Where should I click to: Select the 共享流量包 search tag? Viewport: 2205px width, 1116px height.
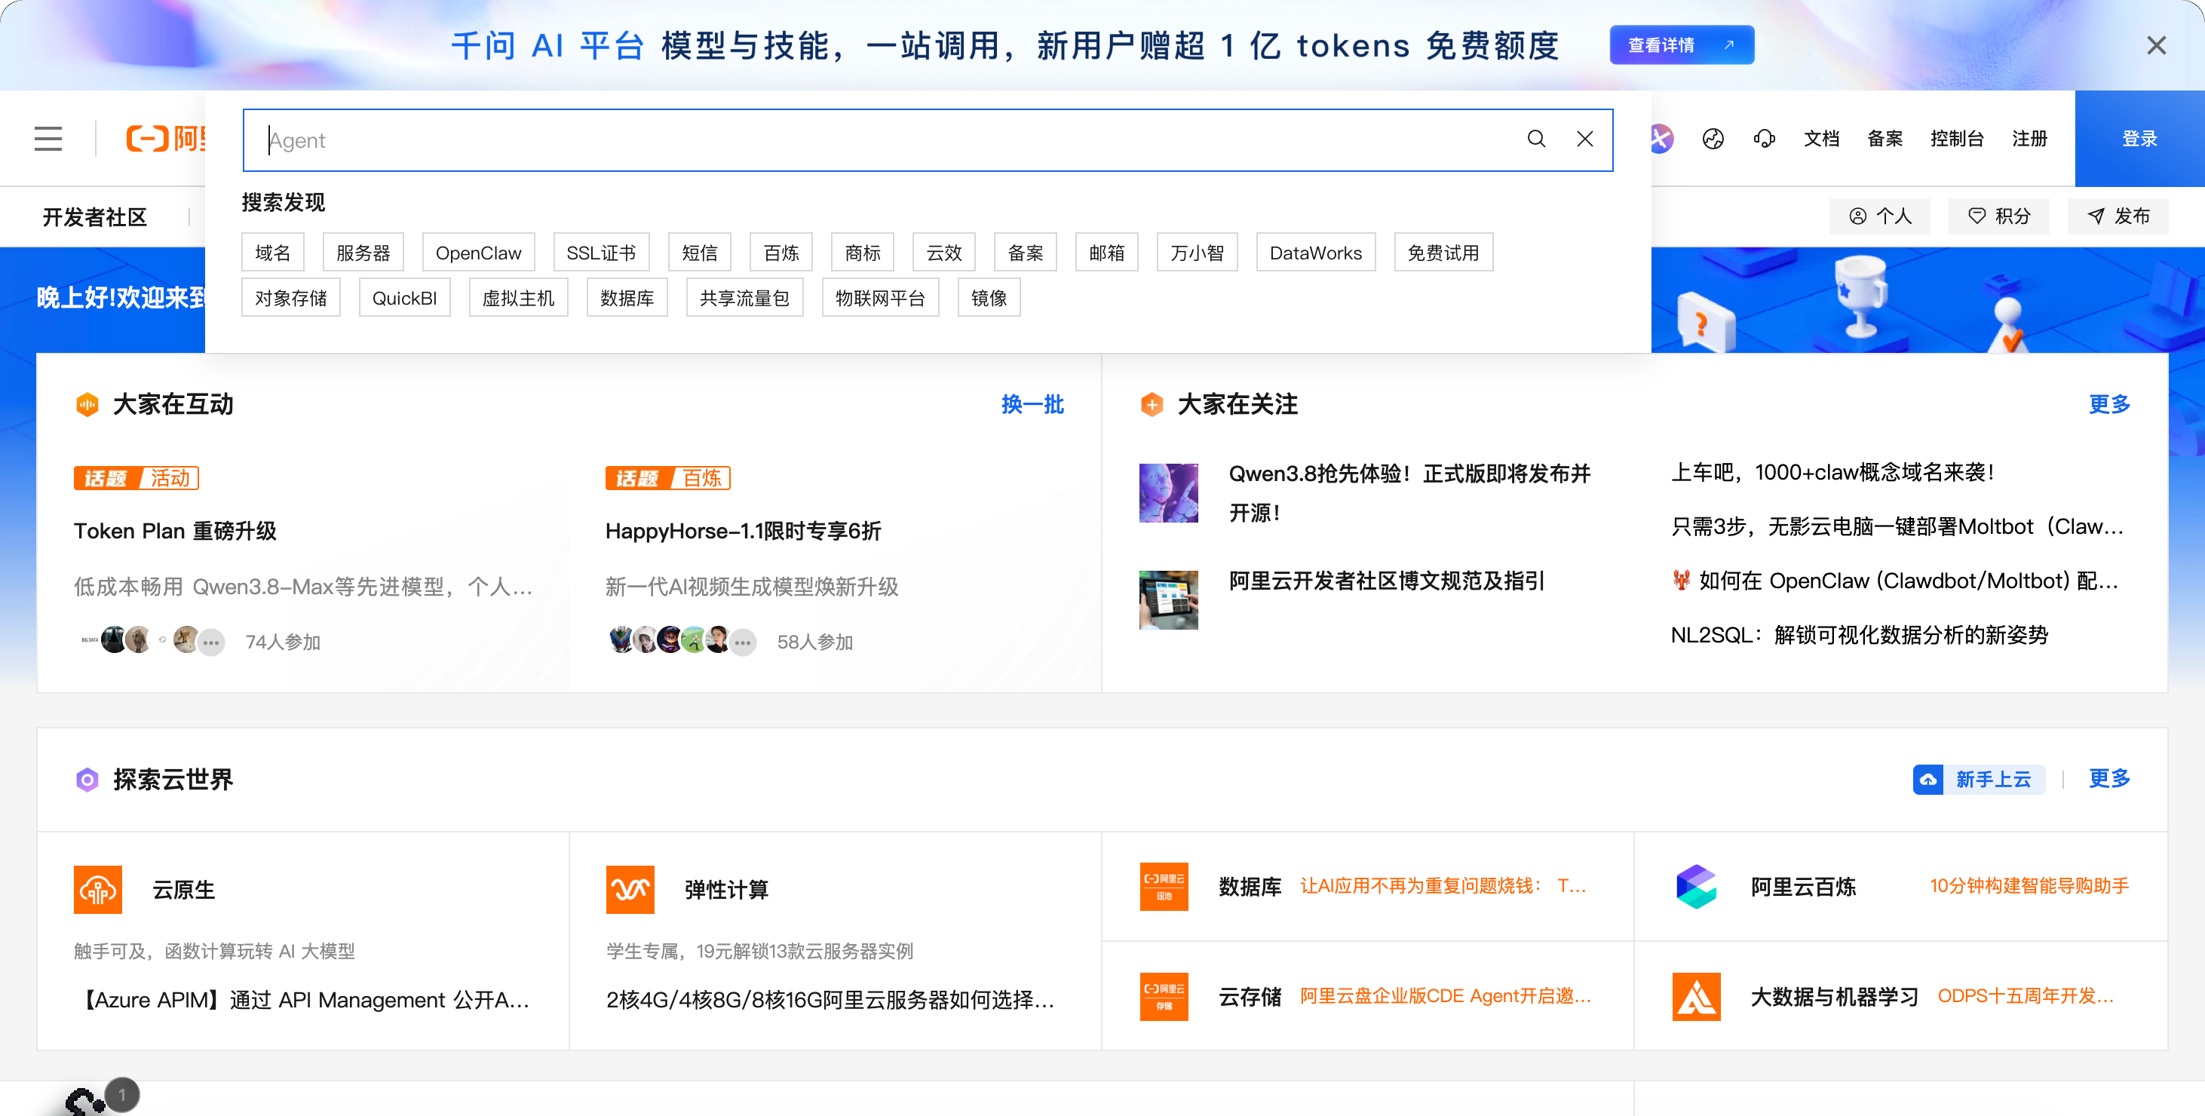(745, 298)
